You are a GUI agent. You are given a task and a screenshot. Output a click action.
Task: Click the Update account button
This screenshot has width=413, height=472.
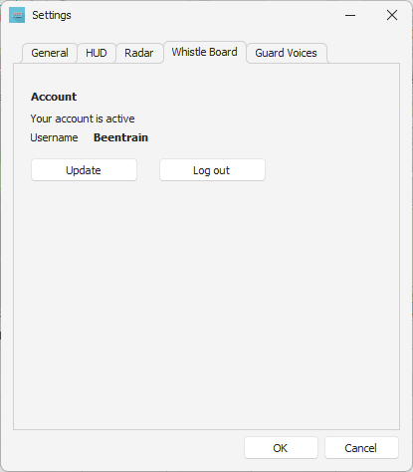[84, 170]
